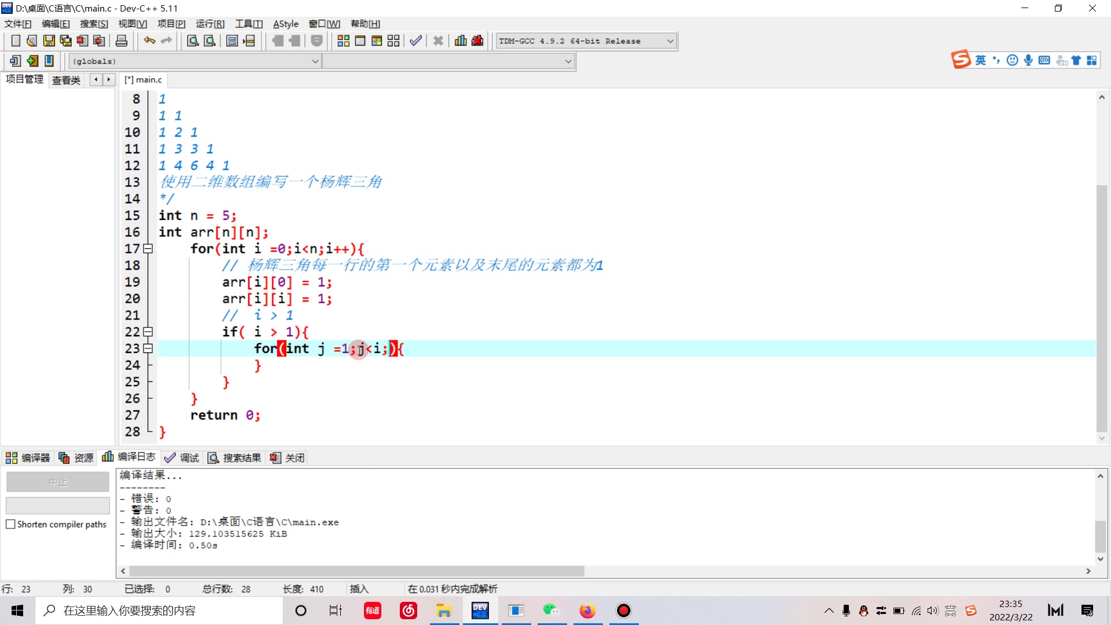
Task: Click the Compile and Run icon
Action: 377,41
